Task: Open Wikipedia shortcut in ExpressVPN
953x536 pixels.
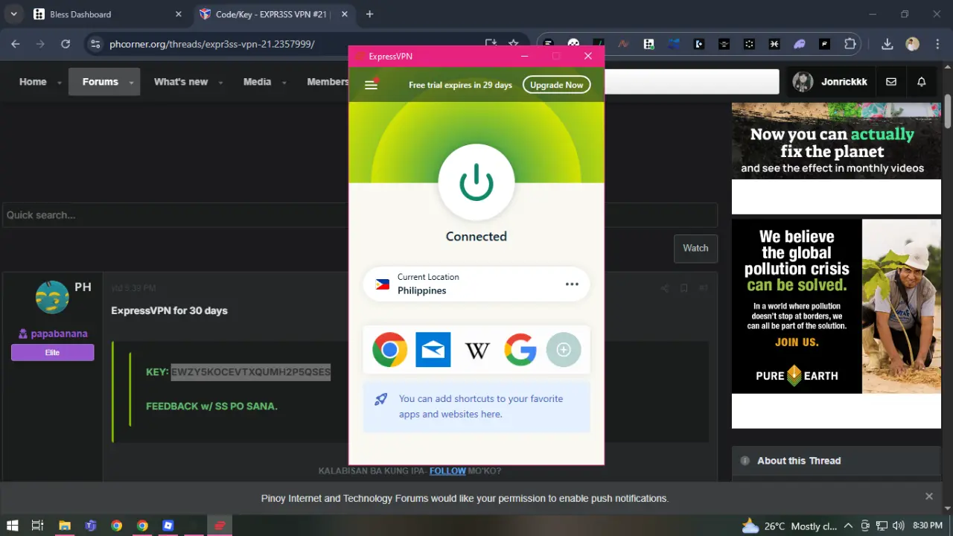Action: [x=476, y=350]
